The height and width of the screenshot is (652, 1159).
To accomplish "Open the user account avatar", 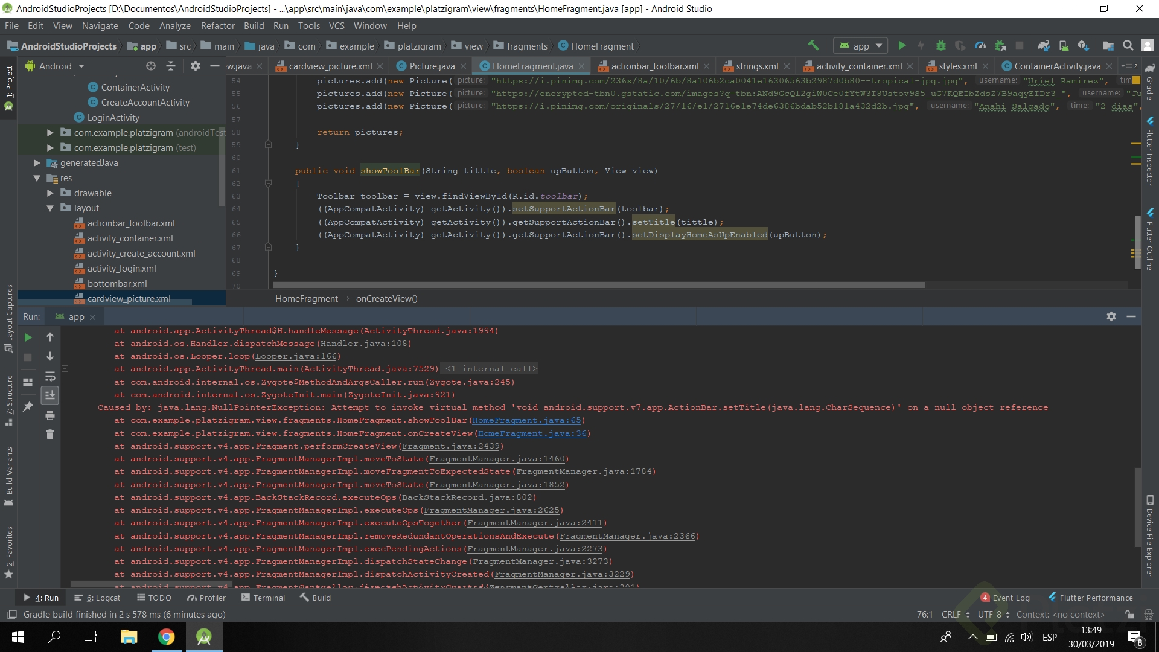I will [1148, 45].
